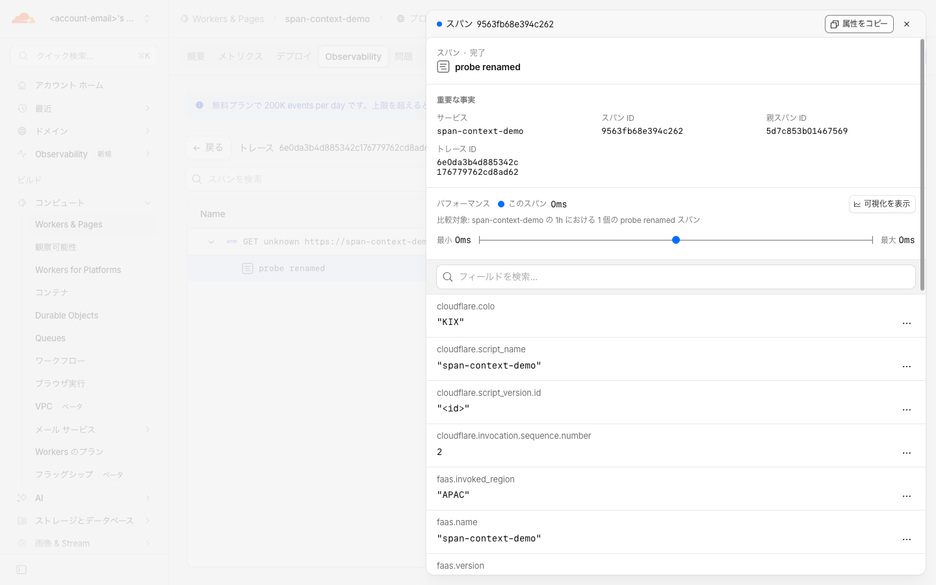Click the info icon in the free plan notice

200,105
